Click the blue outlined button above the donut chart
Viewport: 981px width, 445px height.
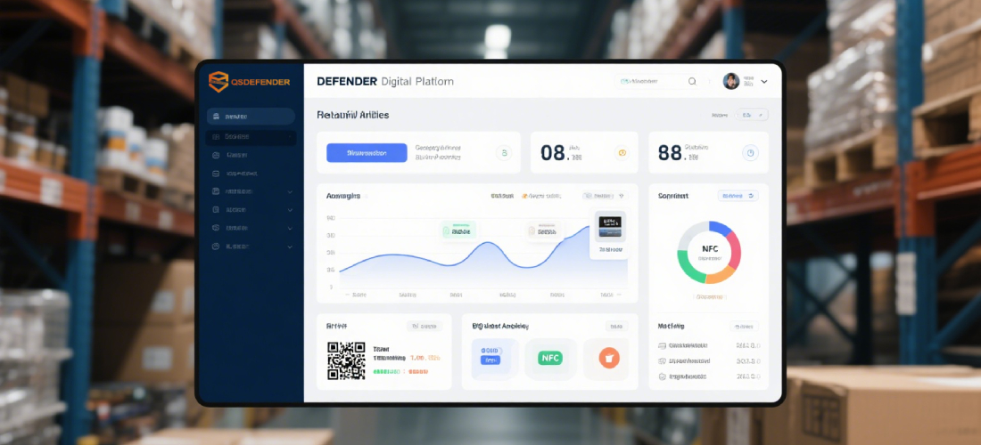pos(738,196)
